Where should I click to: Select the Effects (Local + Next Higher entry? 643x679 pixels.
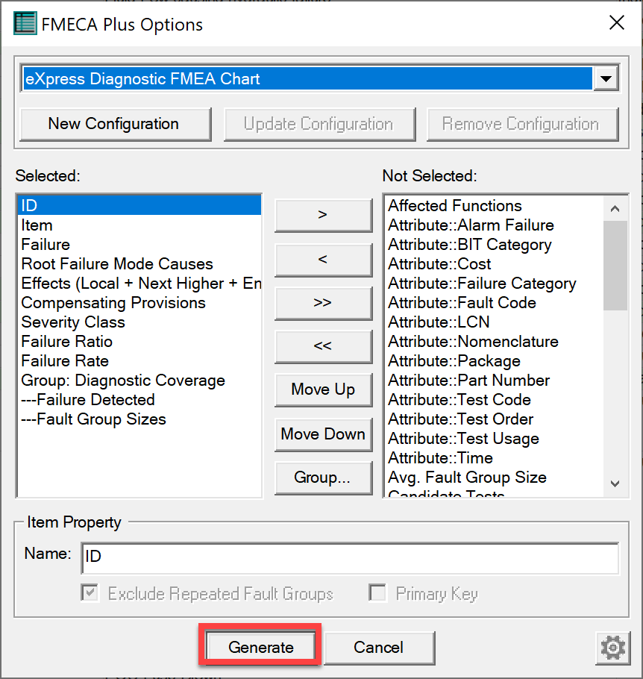click(x=139, y=284)
